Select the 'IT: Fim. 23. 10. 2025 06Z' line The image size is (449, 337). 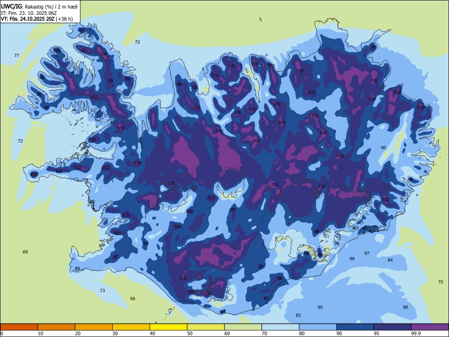[x=29, y=13]
